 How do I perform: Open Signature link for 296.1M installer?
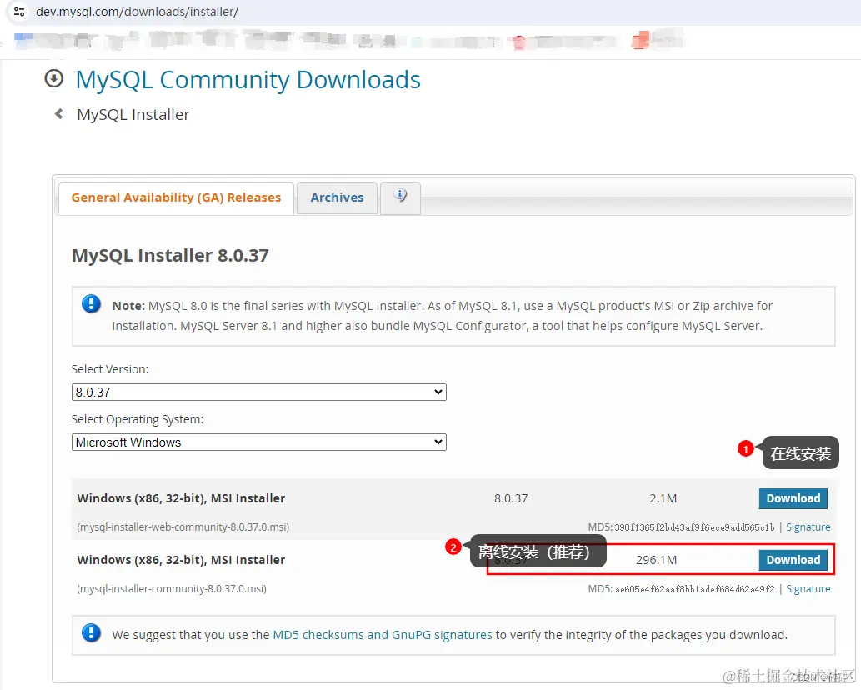pyautogui.click(x=808, y=588)
